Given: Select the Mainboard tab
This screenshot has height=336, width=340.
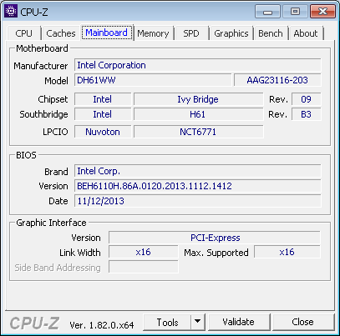Looking at the screenshot, I should click(107, 33).
